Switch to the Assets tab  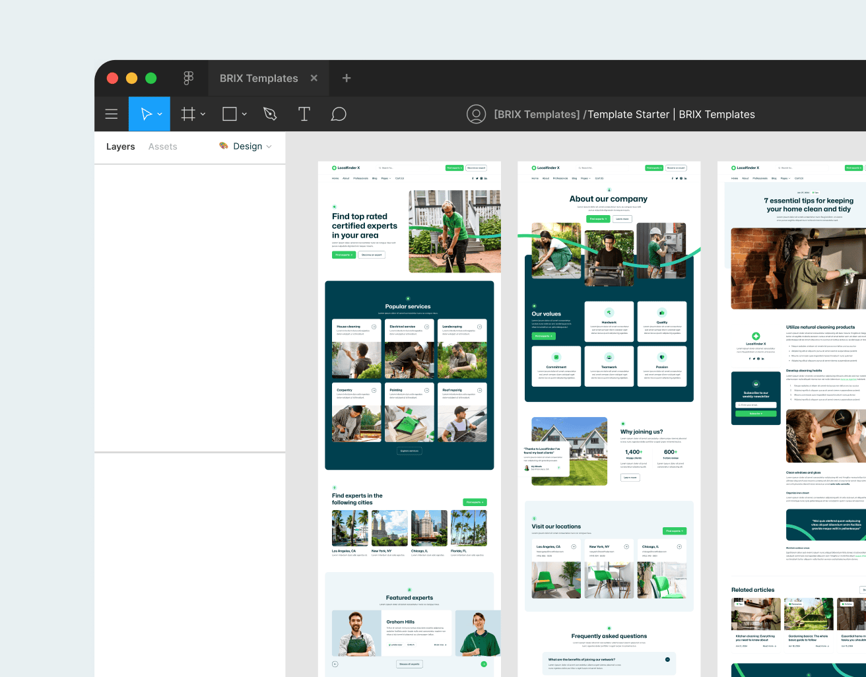click(x=162, y=146)
